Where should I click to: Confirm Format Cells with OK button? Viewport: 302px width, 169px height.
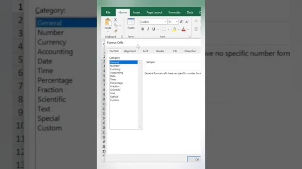point(194,160)
